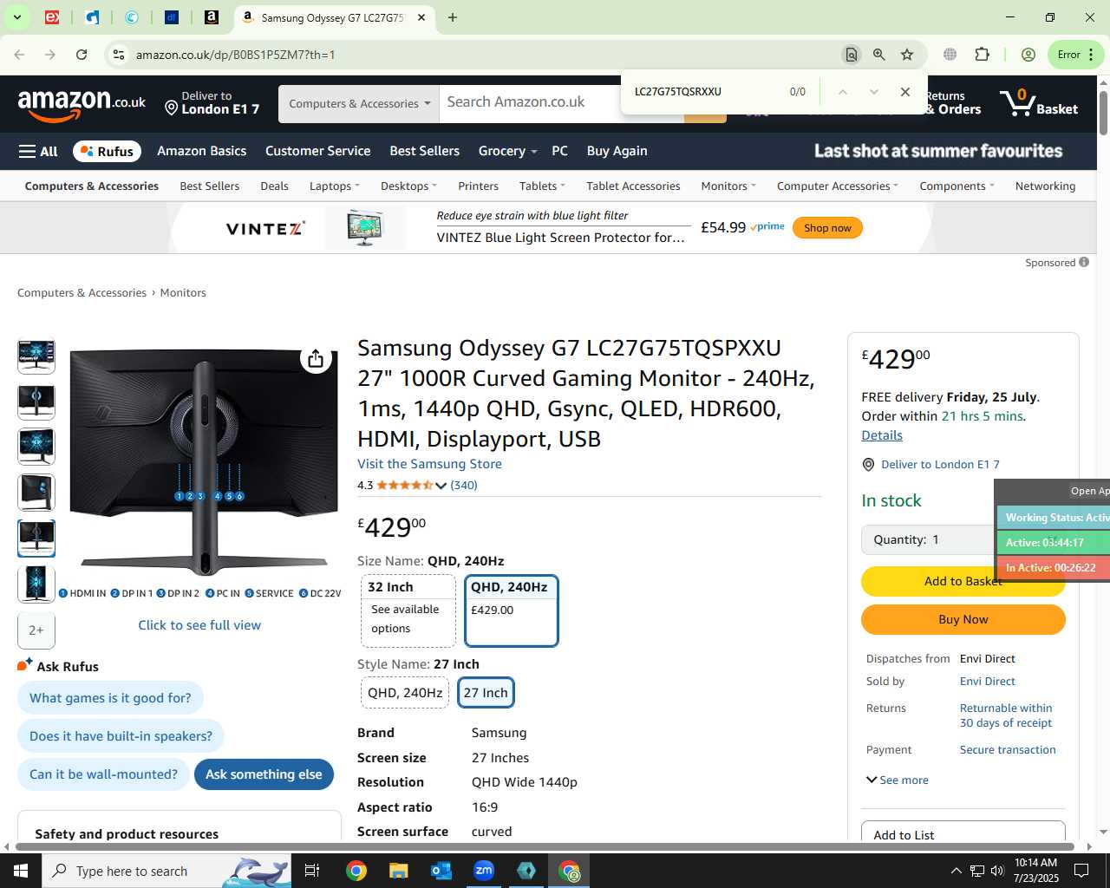Image resolution: width=1110 pixels, height=888 pixels.
Task: Click in the Search Amazon.co.uk field
Action: [561, 102]
